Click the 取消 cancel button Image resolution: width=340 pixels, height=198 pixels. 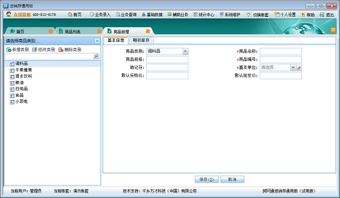232,179
